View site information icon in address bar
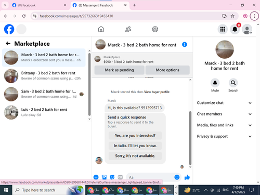This screenshot has height=195, width=260. 35,16
